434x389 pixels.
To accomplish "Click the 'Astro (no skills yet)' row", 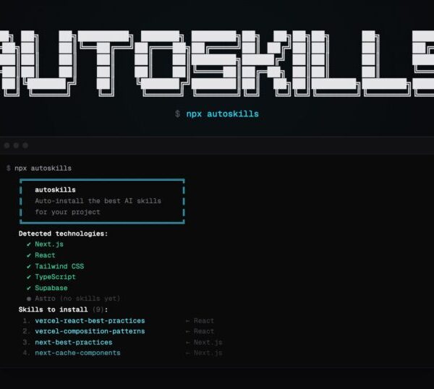I will point(73,299).
